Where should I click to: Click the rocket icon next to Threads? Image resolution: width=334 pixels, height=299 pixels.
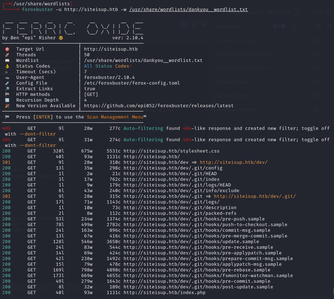[x=7, y=55]
